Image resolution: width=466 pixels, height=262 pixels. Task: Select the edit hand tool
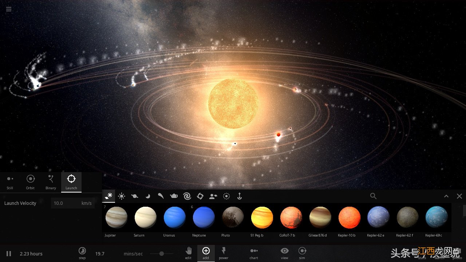tap(188, 253)
